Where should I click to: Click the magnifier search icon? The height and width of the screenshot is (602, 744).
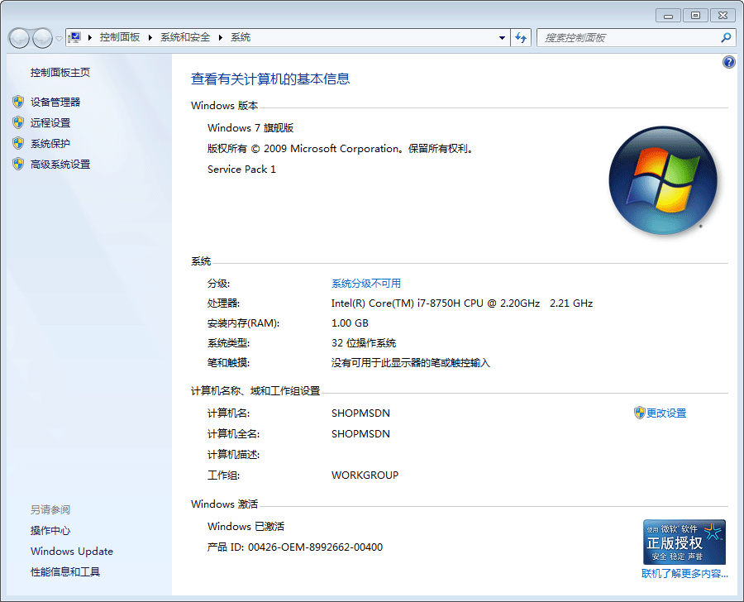click(x=726, y=37)
